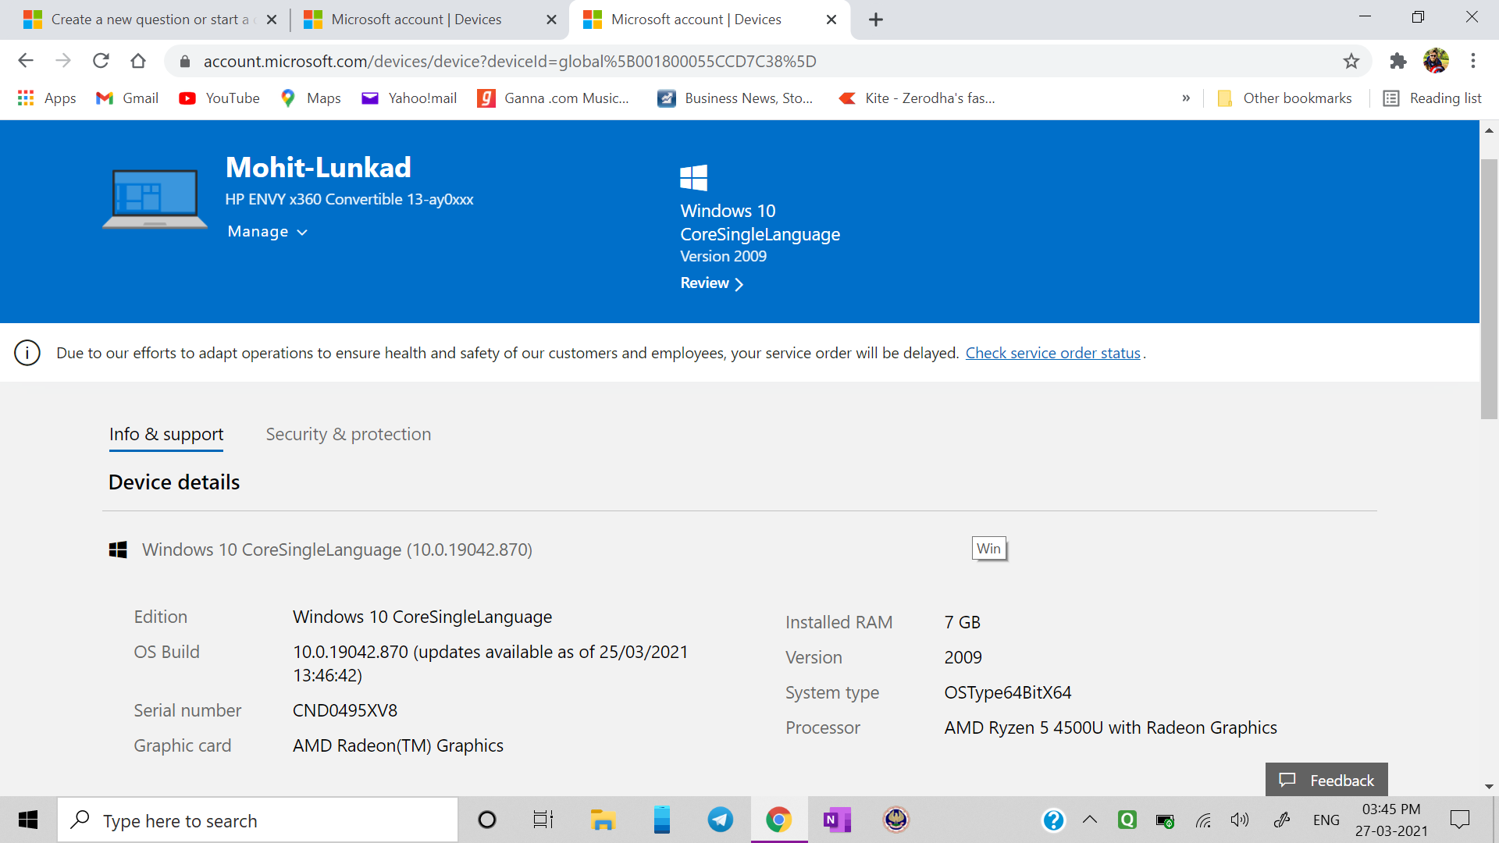Open the Reading list

coord(1433,98)
